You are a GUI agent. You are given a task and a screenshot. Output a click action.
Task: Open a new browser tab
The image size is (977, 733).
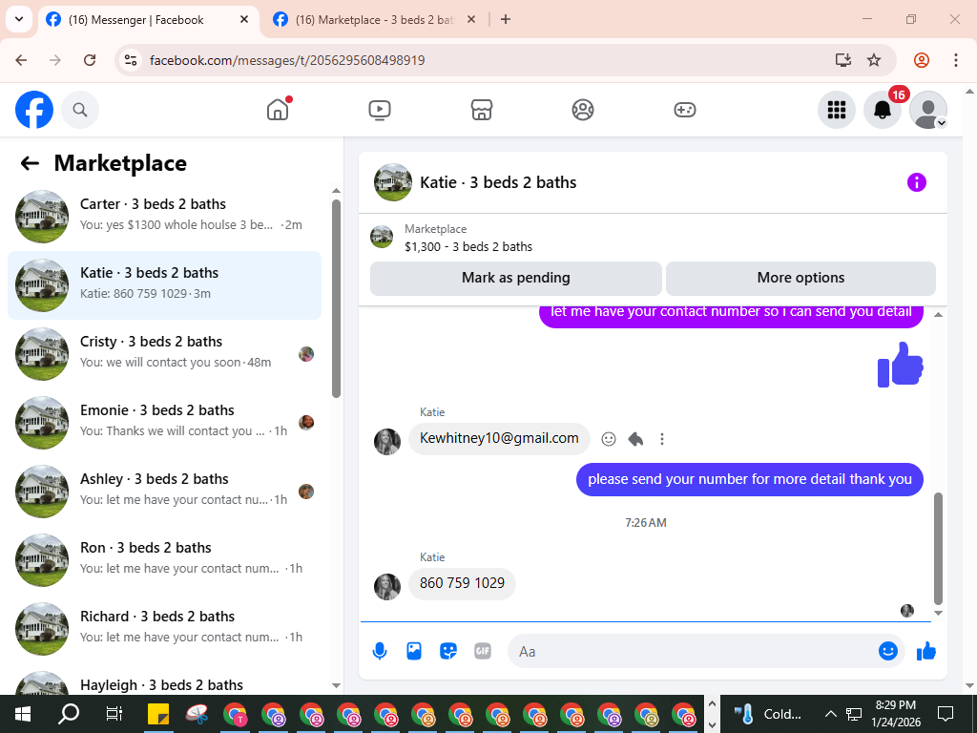[x=506, y=19]
